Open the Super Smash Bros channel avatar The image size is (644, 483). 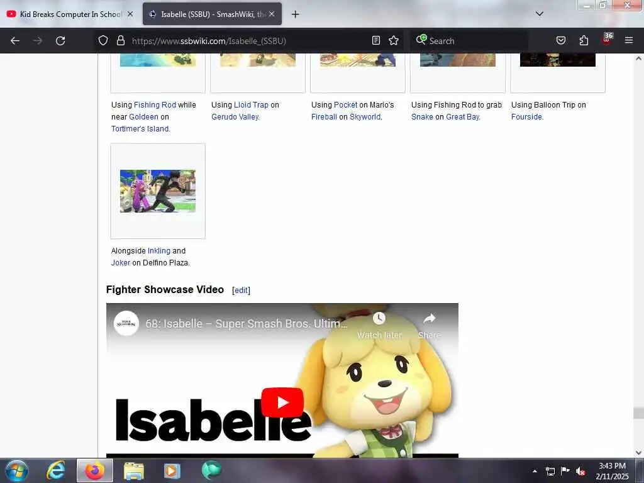[126, 324]
